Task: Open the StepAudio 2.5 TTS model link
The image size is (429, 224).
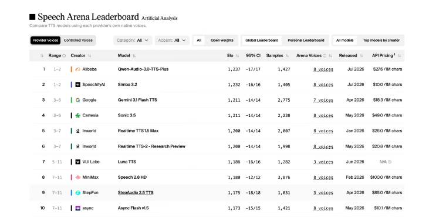Action: click(x=136, y=193)
